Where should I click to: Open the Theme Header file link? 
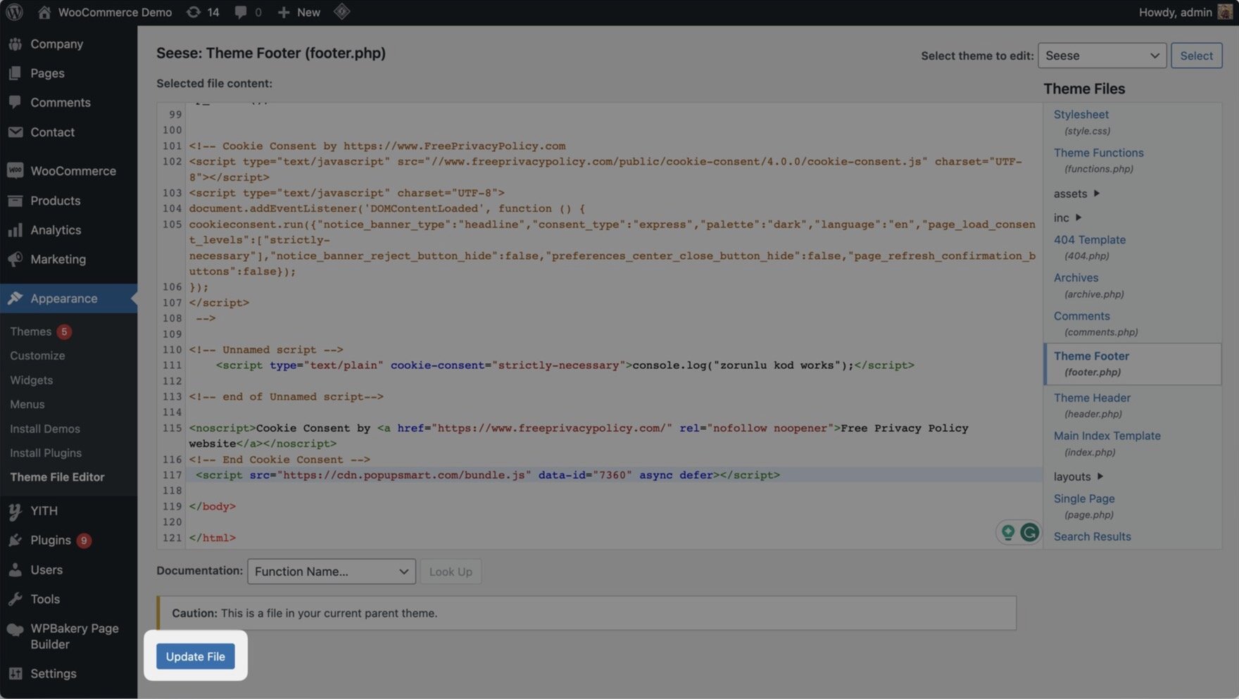[x=1092, y=398]
